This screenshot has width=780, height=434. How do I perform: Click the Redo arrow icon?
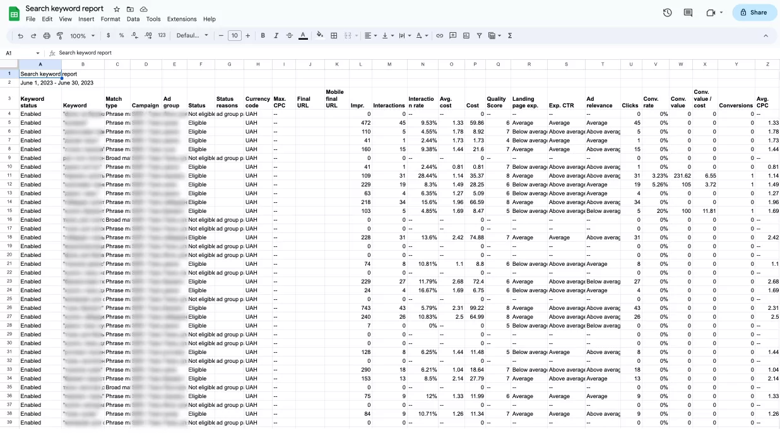pos(33,36)
